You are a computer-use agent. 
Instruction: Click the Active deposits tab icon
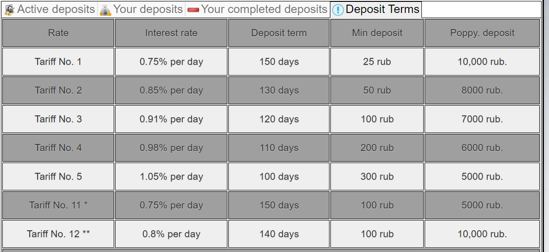pyautogui.click(x=9, y=9)
